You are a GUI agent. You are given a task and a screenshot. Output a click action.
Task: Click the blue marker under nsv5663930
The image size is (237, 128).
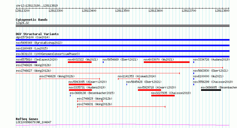(x=194, y=73)
